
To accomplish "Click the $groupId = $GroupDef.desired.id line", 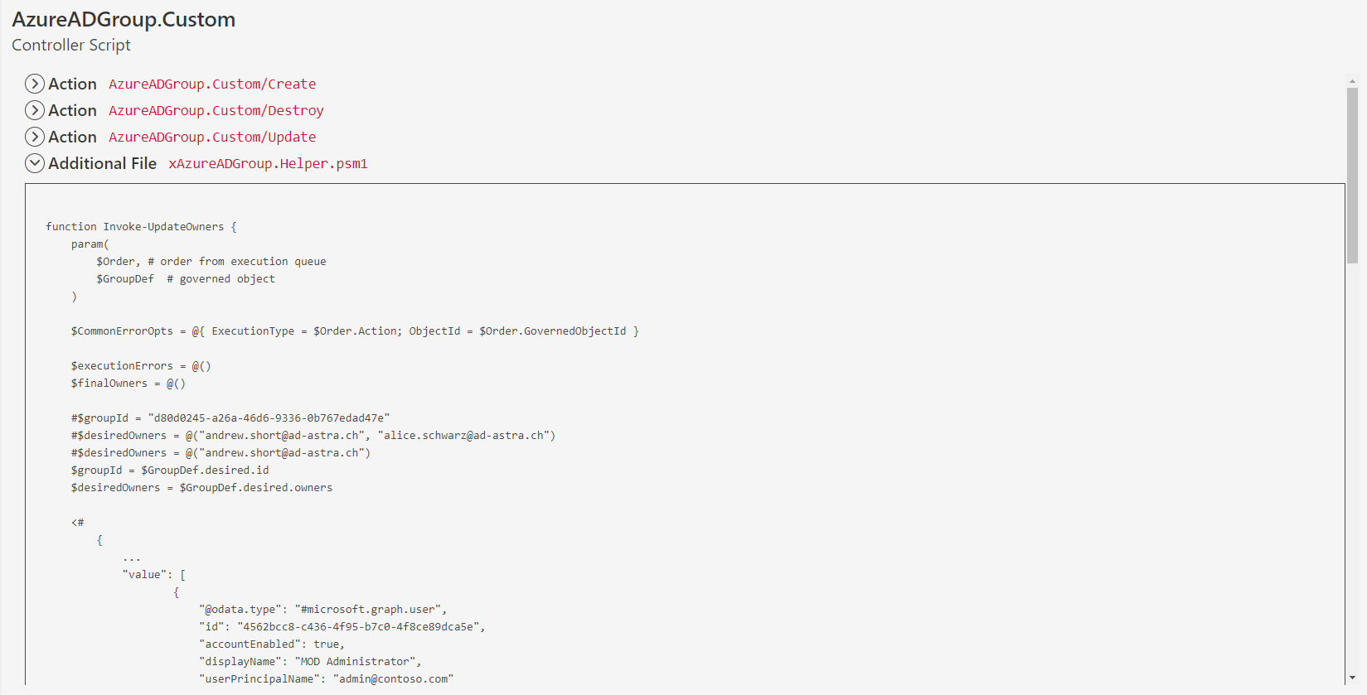I will coord(170,470).
